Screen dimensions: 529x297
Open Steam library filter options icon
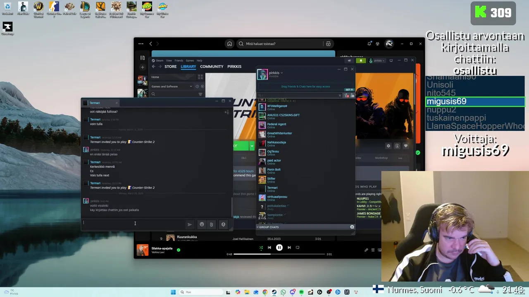200,94
